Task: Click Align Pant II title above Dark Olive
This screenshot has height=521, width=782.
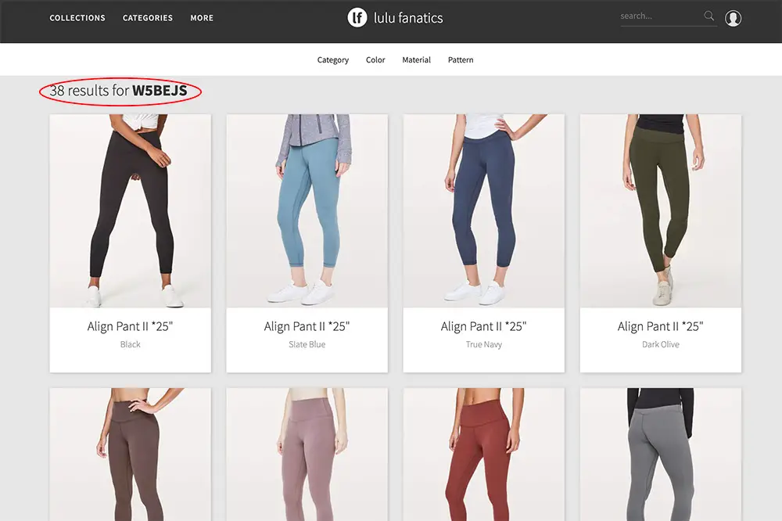Action: click(660, 326)
